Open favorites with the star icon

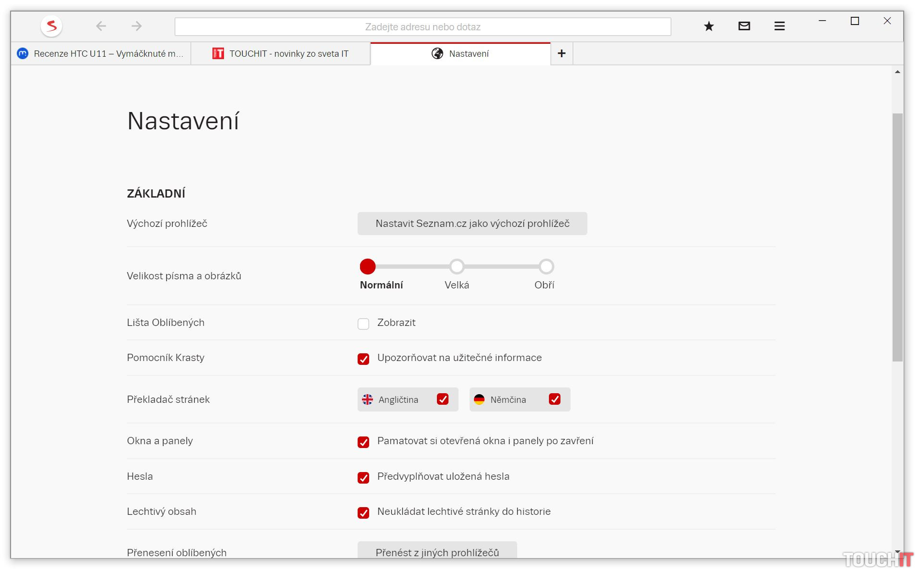coord(709,26)
